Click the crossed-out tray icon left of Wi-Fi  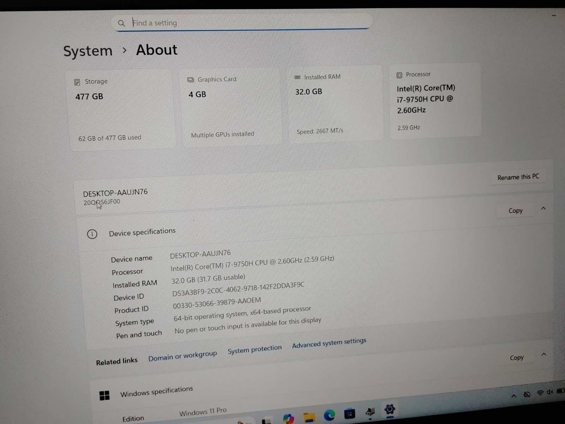click(x=527, y=394)
